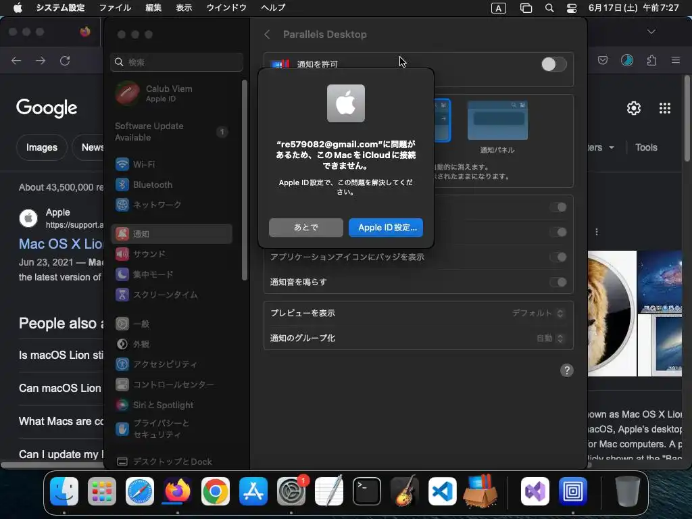Click Apple ID設定 button
The height and width of the screenshot is (519, 692).
386,227
